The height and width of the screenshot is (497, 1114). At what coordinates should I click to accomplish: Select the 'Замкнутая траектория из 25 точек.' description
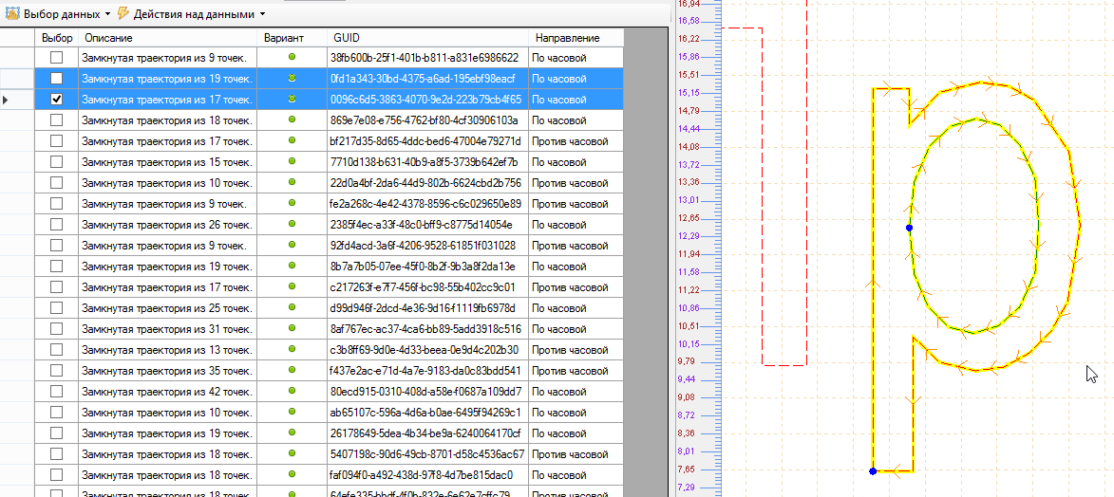[167, 308]
